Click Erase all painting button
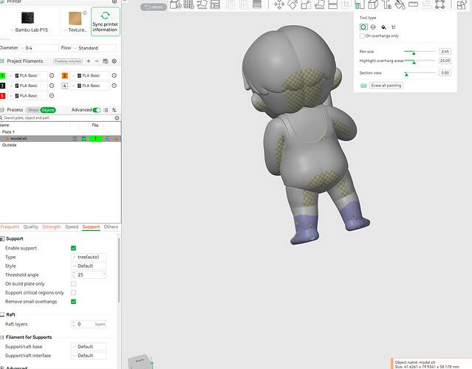 (x=386, y=86)
